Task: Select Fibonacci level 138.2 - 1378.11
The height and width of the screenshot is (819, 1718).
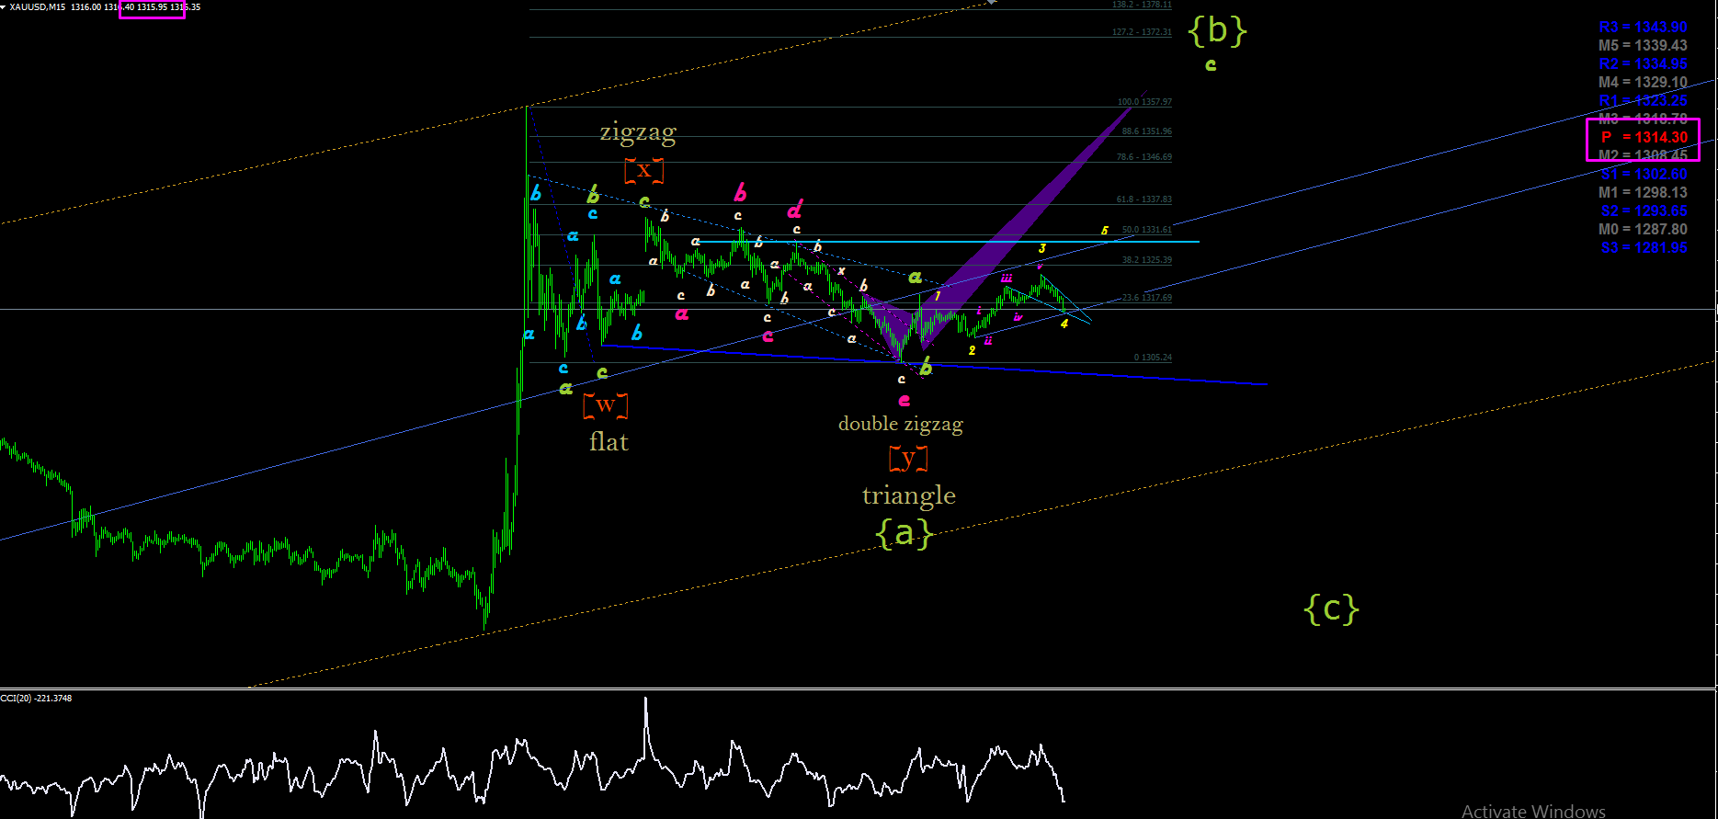Action: (x=1142, y=5)
